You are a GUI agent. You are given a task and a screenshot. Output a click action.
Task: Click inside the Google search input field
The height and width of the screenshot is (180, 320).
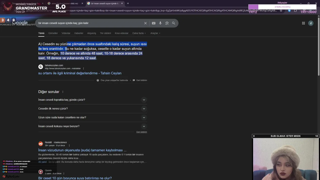pos(90,23)
